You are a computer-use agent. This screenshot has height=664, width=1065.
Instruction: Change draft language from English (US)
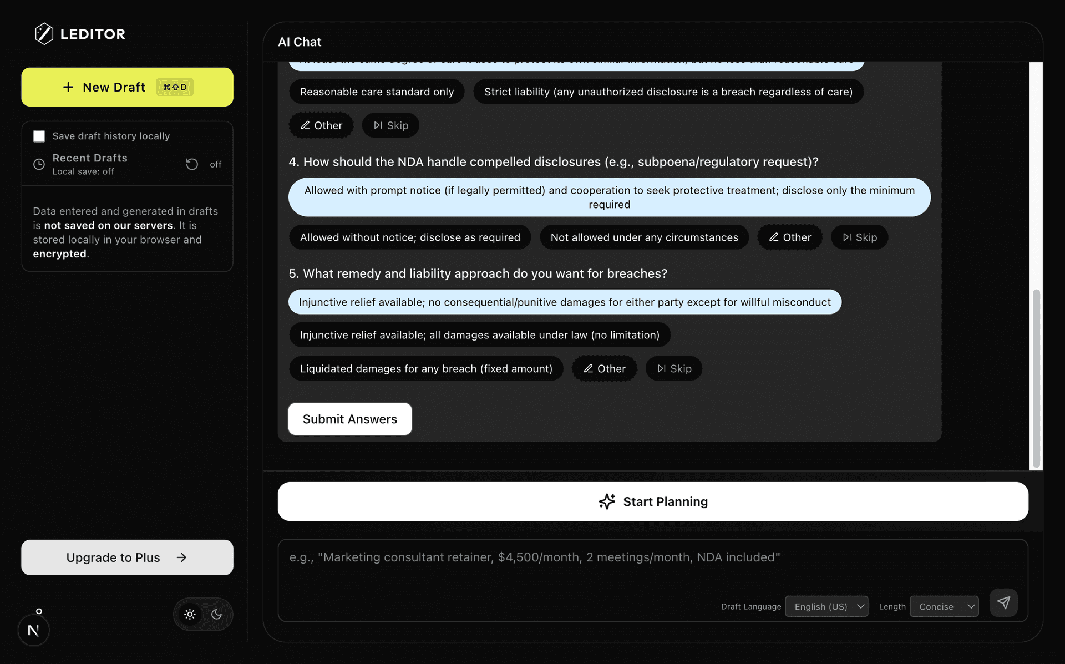click(826, 606)
